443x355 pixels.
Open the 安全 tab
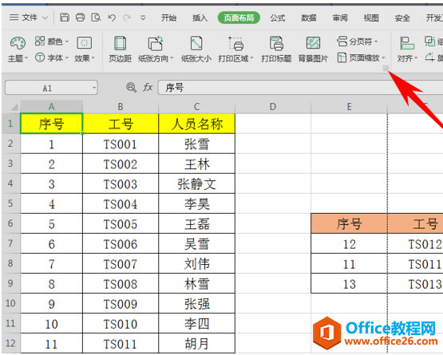click(x=402, y=18)
